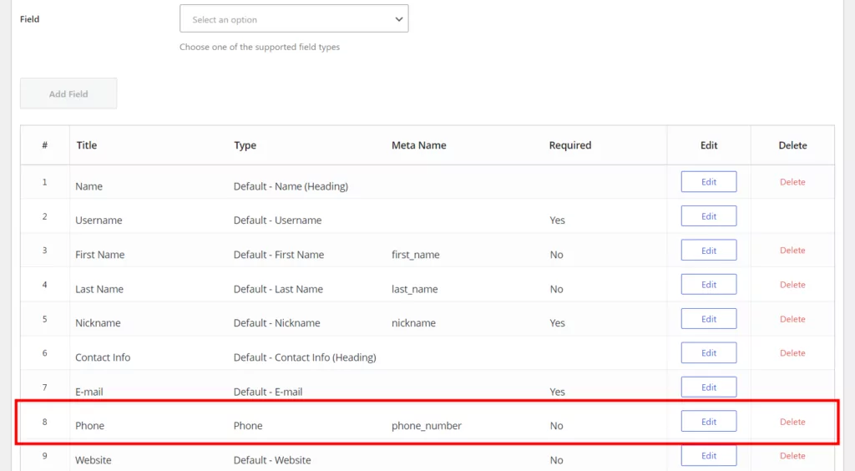Edit the Contact Info heading
The width and height of the screenshot is (855, 471).
(708, 353)
